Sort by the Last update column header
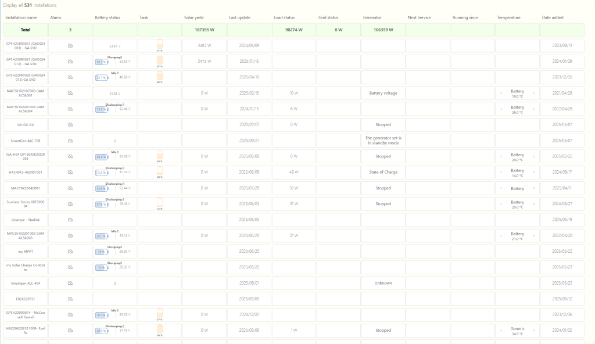The height and width of the screenshot is (344, 595). click(239, 17)
